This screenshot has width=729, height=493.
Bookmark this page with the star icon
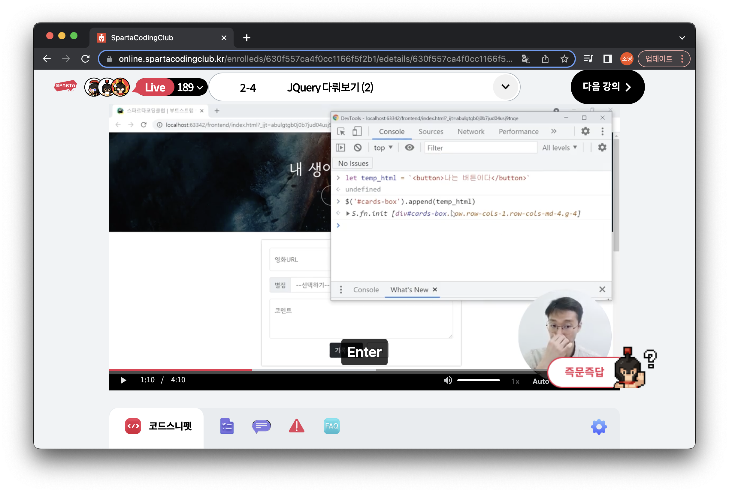(x=564, y=58)
